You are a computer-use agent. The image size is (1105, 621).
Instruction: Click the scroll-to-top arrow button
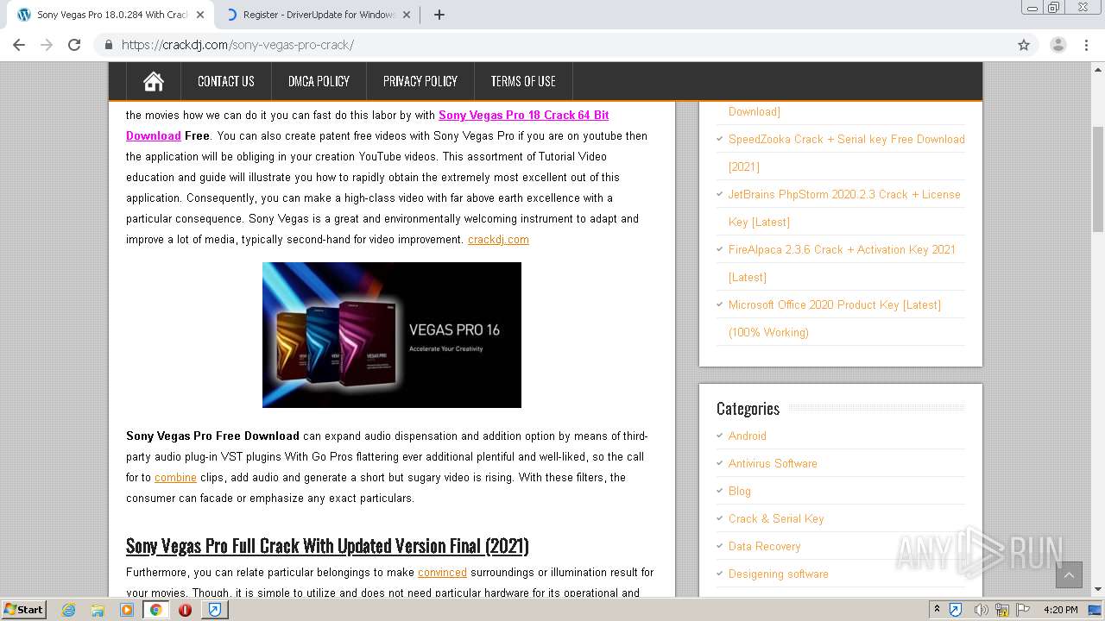1069,575
